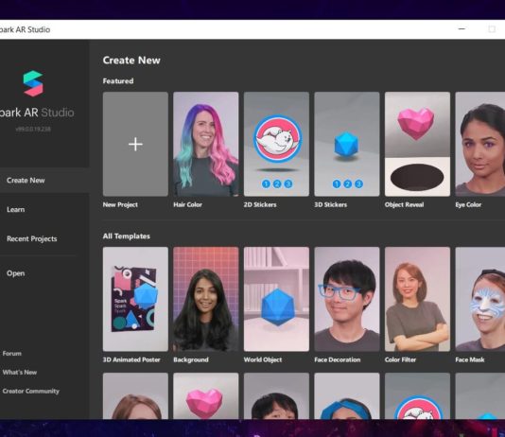Open the Face Mask template
The height and width of the screenshot is (437, 505).
point(480,299)
